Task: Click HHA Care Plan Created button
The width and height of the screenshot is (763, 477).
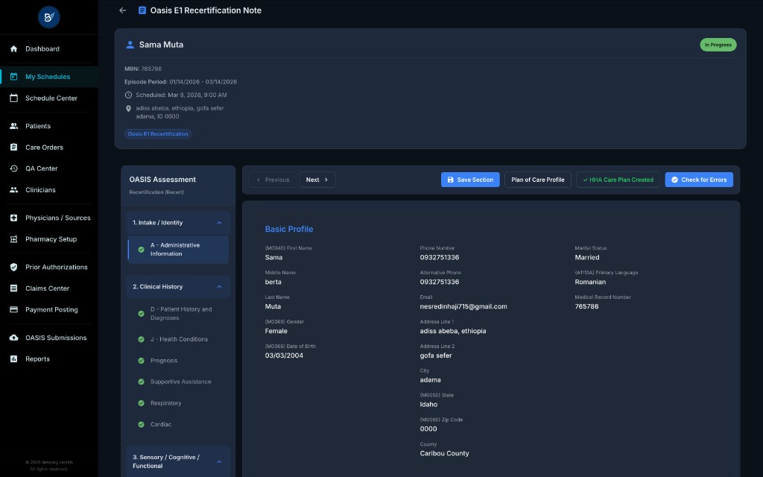Action: tap(618, 180)
